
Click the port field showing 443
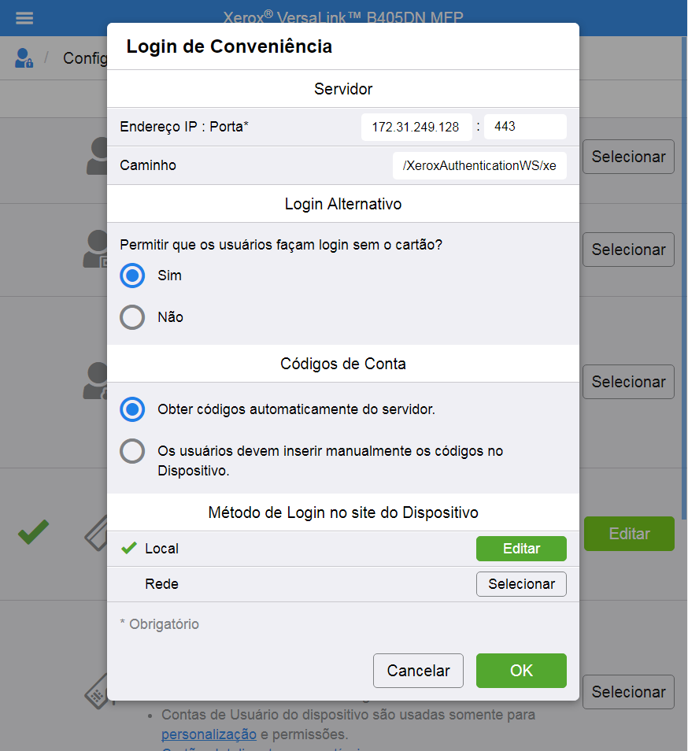click(524, 127)
